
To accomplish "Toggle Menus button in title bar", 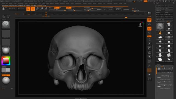I will tap(145, 1).
